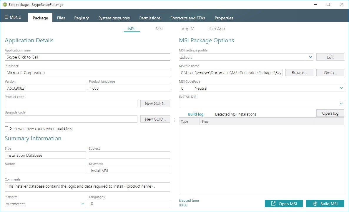Minimize the Edit package window
This screenshot has height=212, width=349.
click(315, 4)
